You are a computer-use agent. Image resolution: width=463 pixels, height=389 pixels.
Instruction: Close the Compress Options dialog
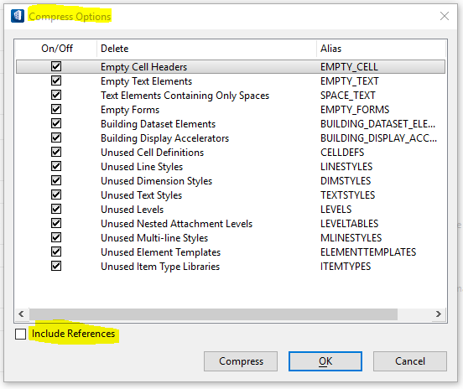click(x=444, y=16)
